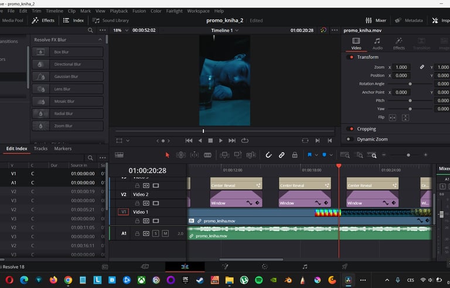This screenshot has width=450, height=288.
Task: Mute audio track A1 with M button
Action: 165,234
